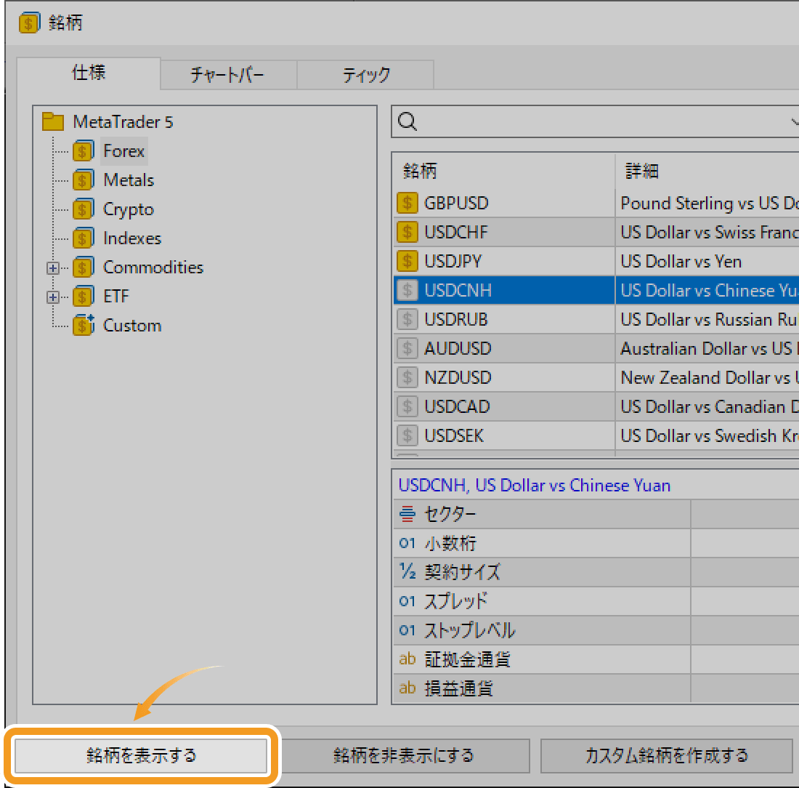The width and height of the screenshot is (799, 788).
Task: Open the ティック tab
Action: pyautogui.click(x=365, y=75)
